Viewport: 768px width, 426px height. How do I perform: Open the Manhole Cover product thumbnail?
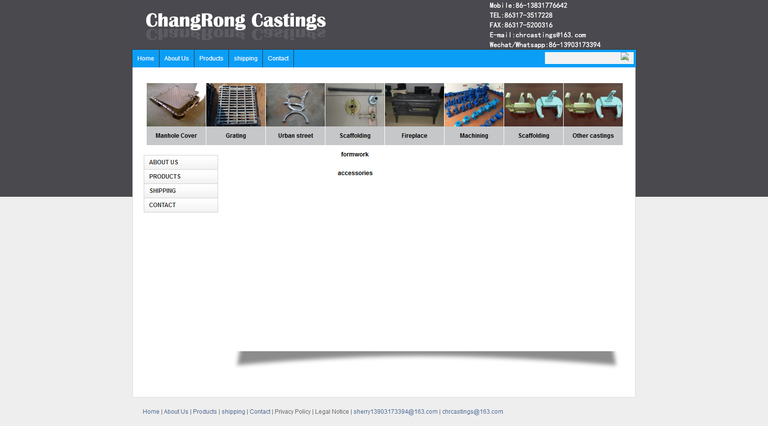point(176,105)
